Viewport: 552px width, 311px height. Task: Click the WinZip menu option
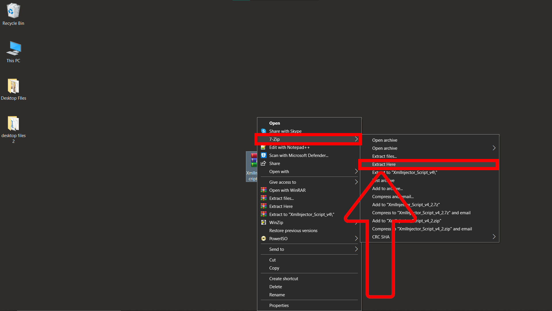pyautogui.click(x=276, y=222)
